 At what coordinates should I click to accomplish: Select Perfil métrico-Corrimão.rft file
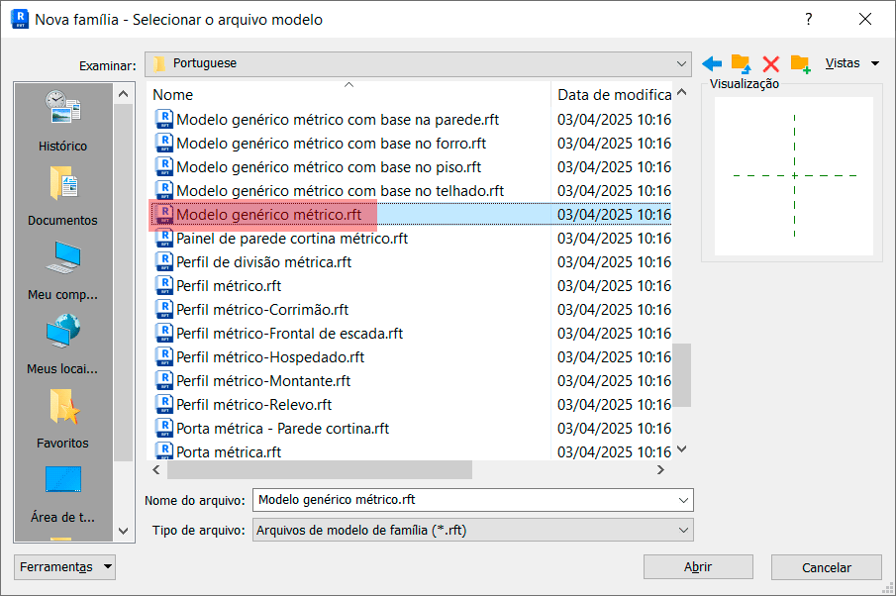point(262,310)
